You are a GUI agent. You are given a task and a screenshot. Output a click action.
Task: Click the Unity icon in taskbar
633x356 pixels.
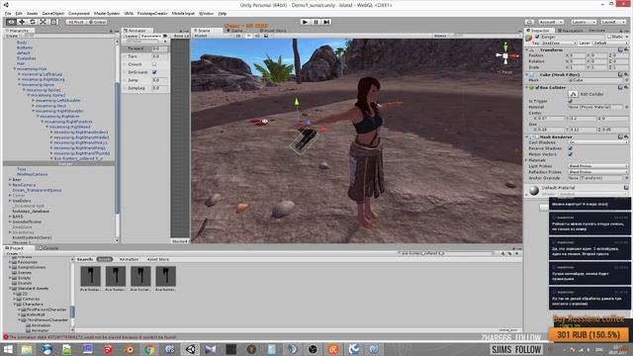click(x=190, y=349)
